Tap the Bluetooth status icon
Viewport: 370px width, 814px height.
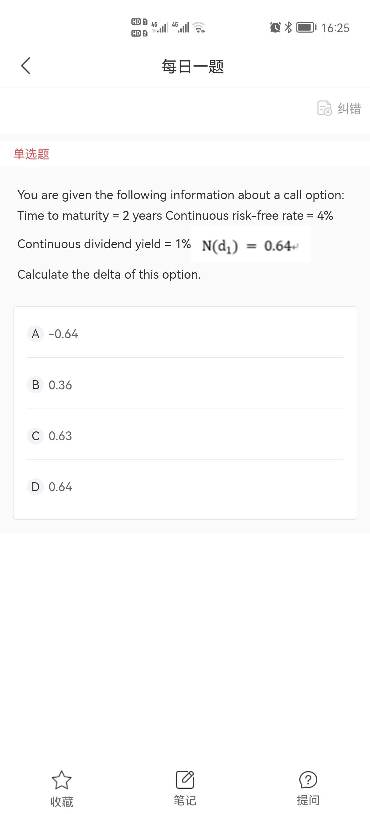tap(288, 27)
